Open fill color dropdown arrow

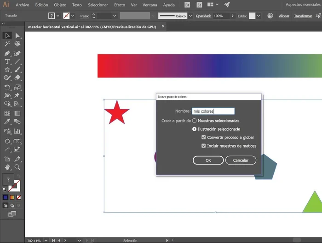coord(58,16)
